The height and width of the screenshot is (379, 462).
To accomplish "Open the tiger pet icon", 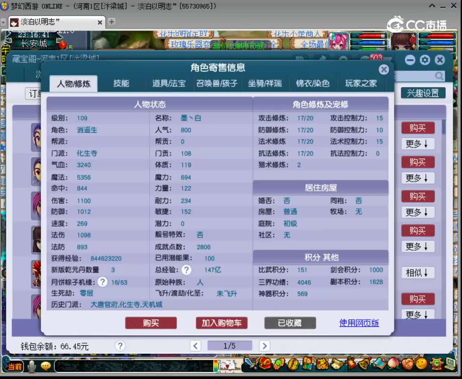I will coord(322,363).
